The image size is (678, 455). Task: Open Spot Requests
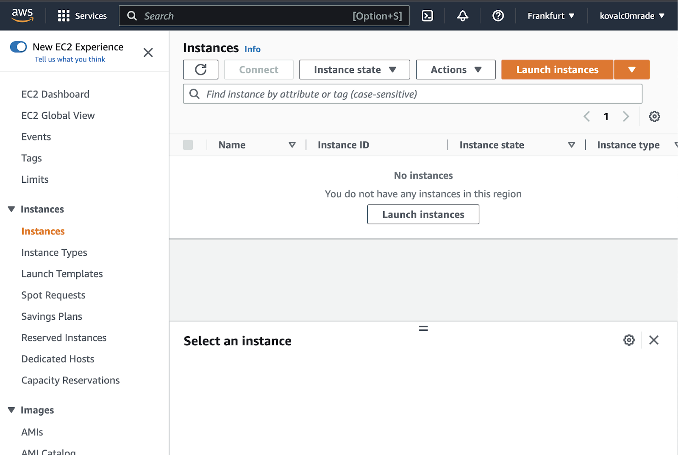53,295
